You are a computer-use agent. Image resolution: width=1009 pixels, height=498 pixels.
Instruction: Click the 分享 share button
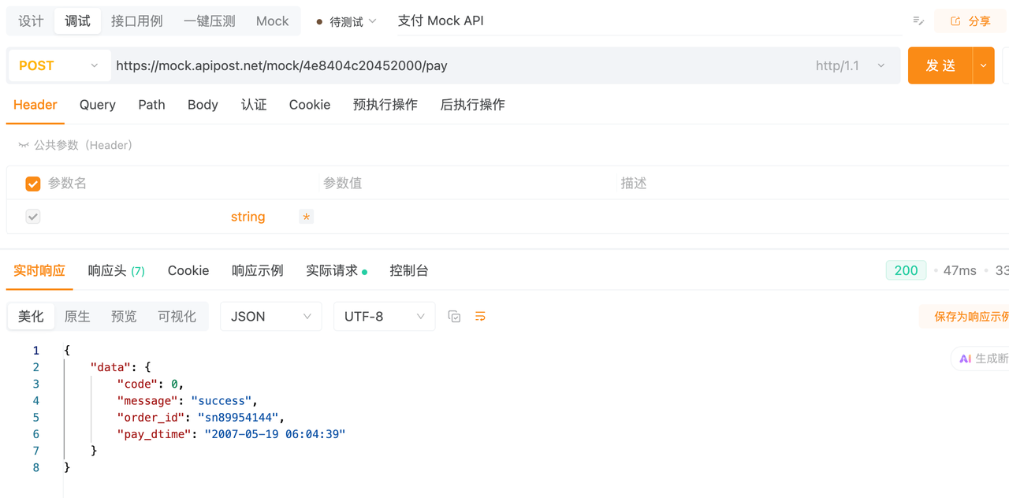pos(970,21)
